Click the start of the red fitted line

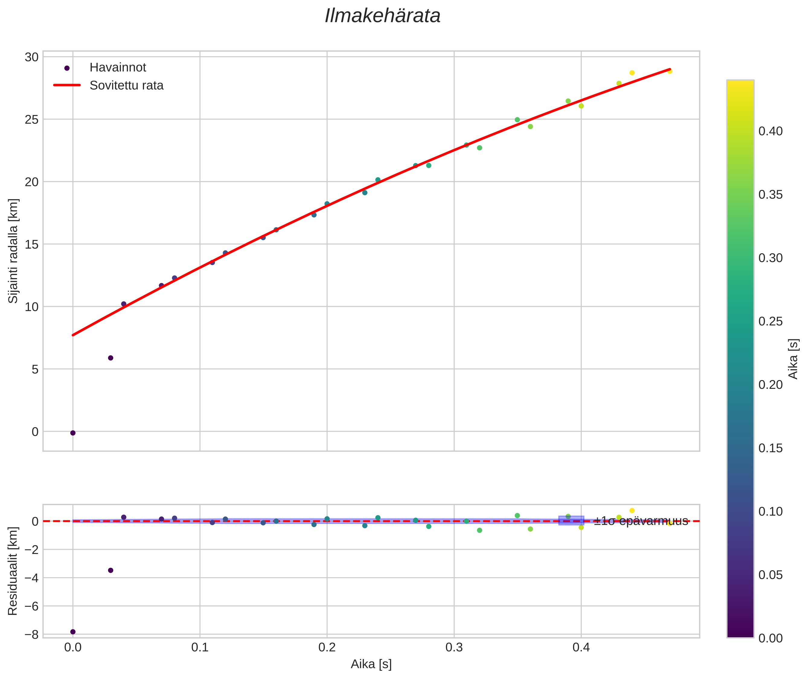74,334
